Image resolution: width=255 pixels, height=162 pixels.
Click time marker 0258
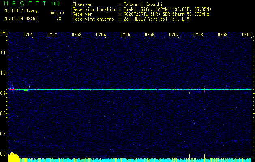(198, 35)
